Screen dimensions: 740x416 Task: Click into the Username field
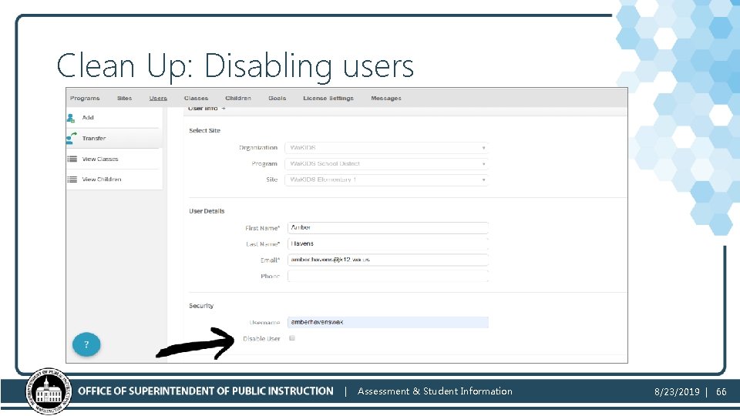click(x=388, y=322)
